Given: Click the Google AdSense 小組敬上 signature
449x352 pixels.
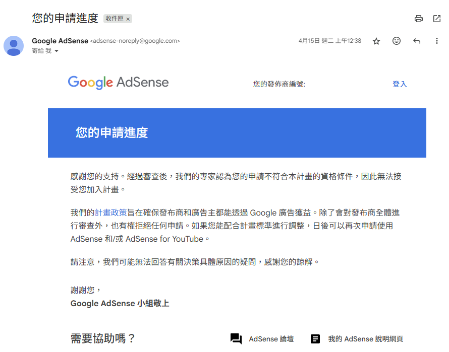Looking at the screenshot, I should pos(120,303).
